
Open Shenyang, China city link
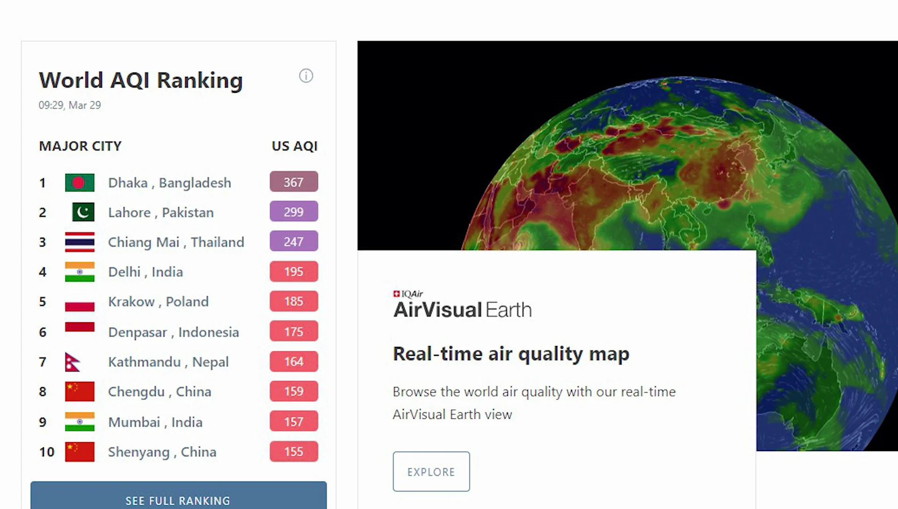click(x=162, y=452)
